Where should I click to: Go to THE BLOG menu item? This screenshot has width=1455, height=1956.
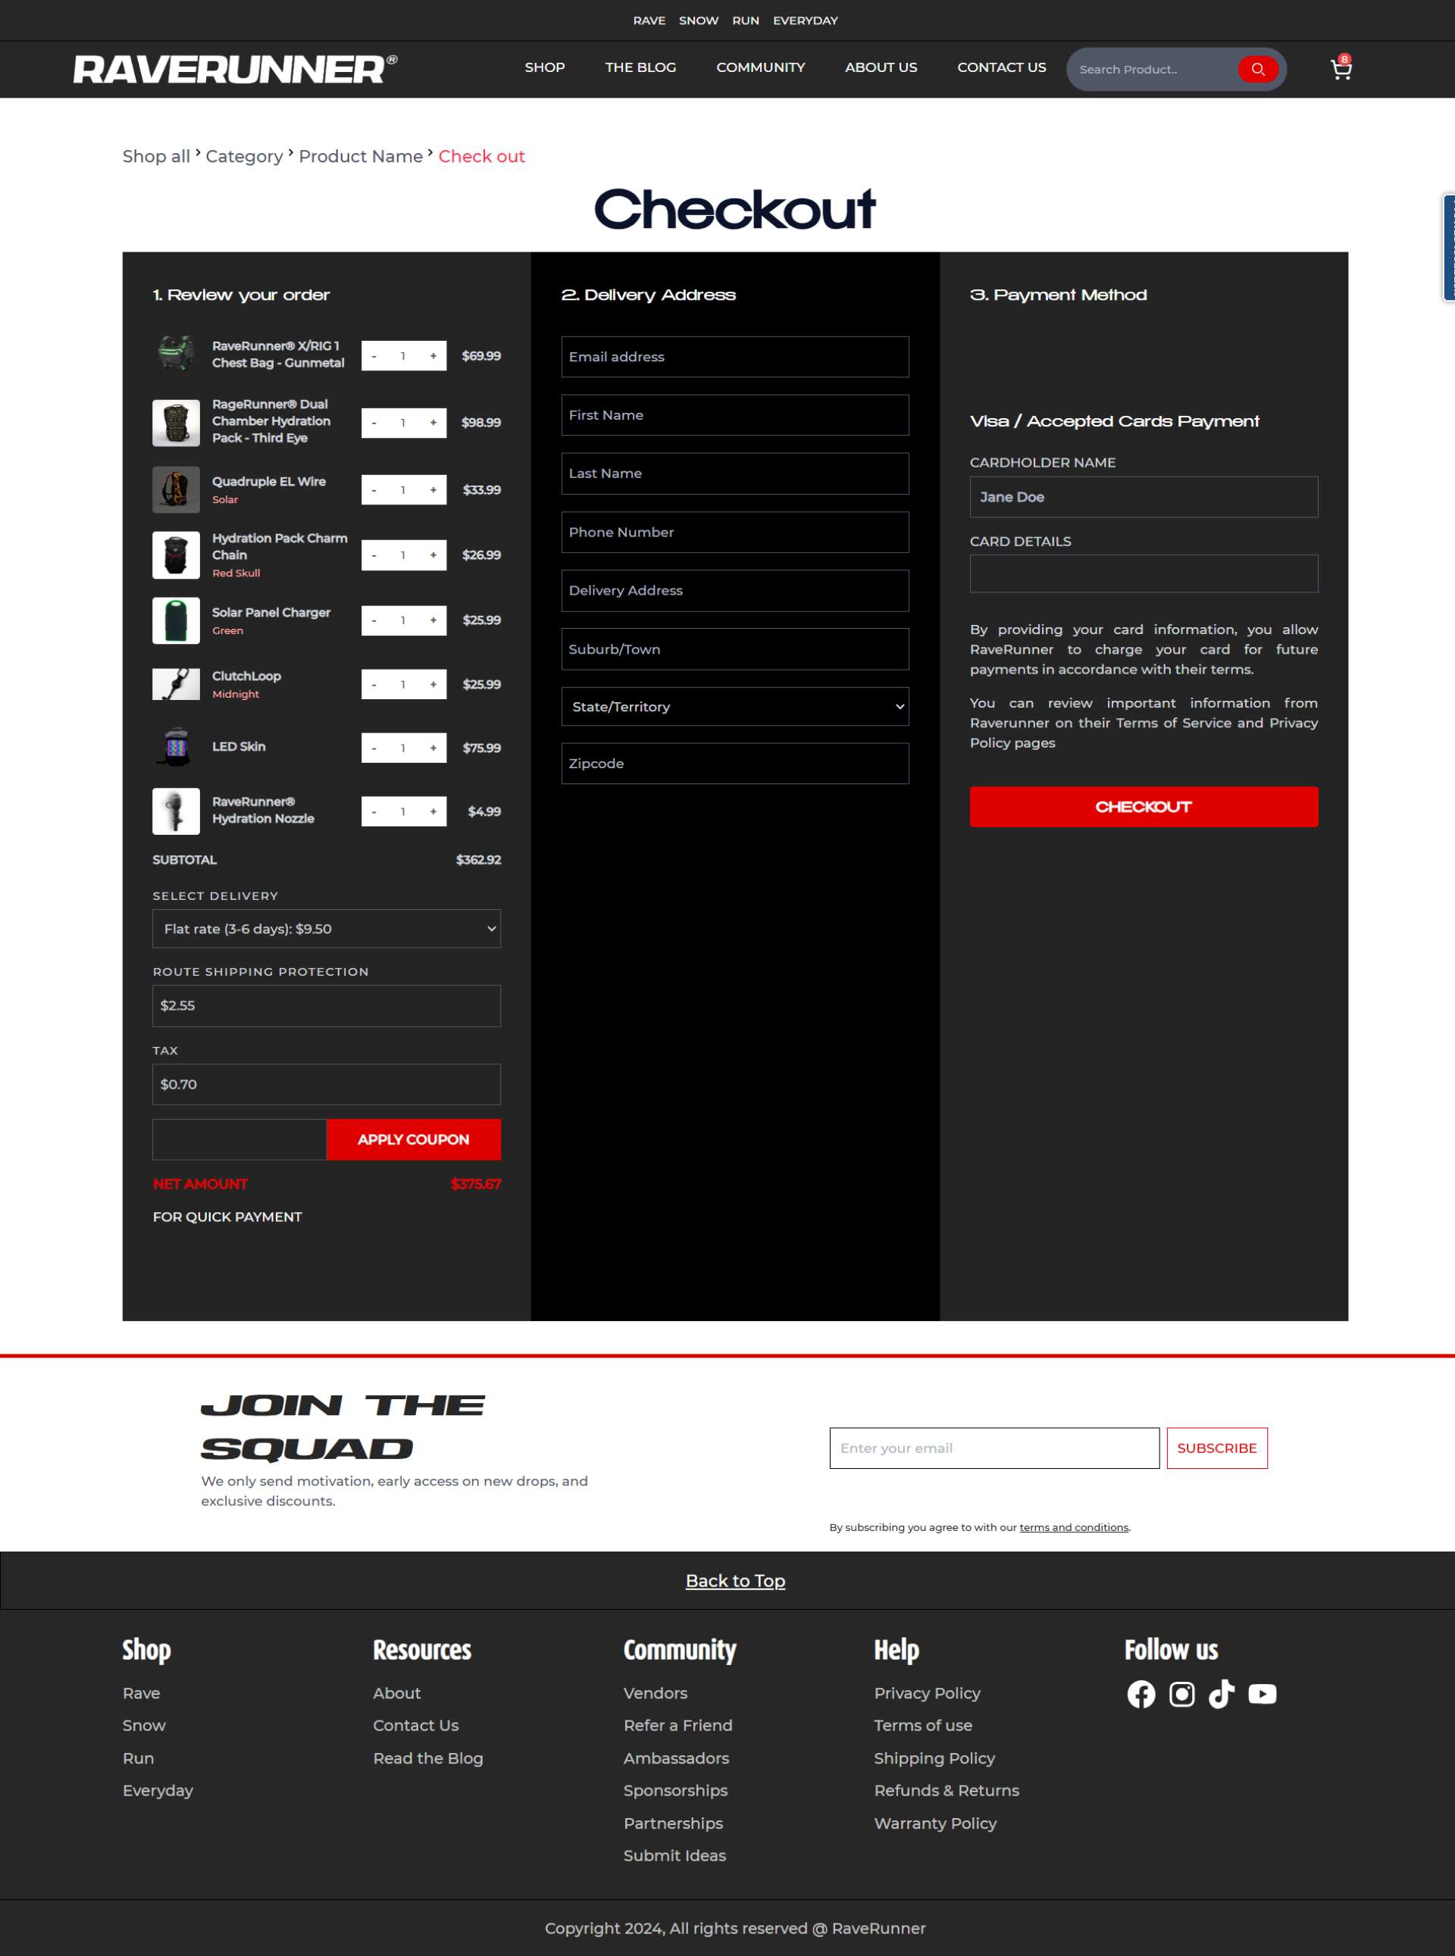[640, 67]
